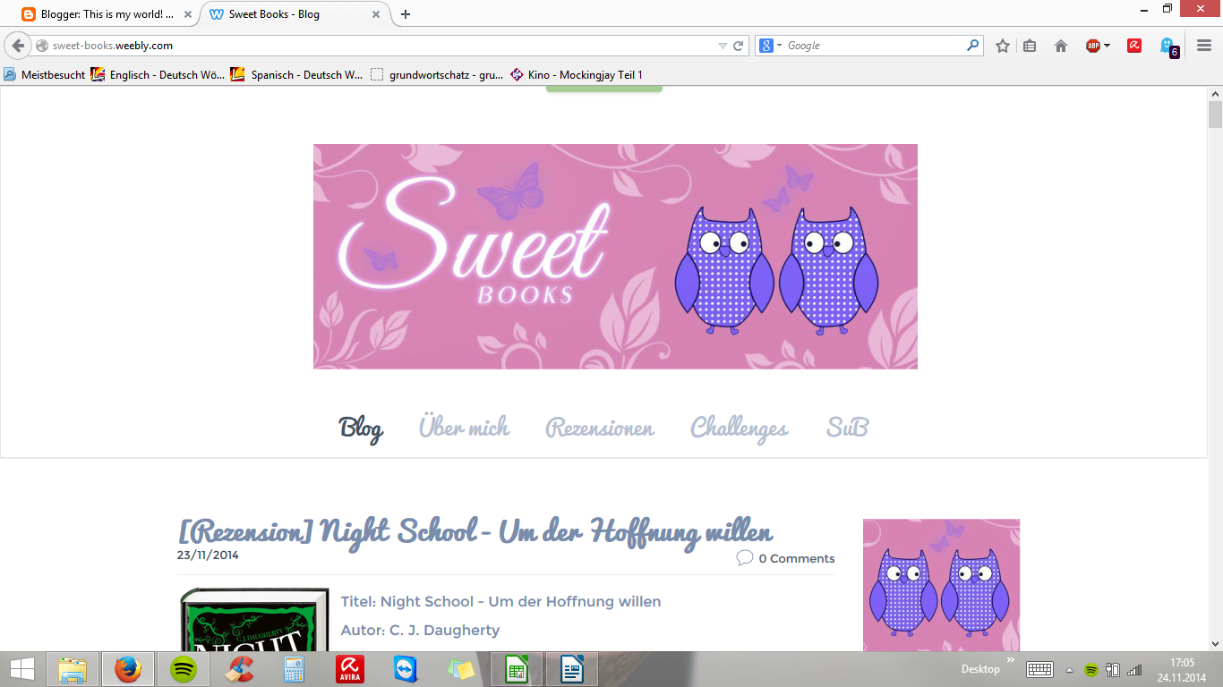
Task: Open CCleaner taskbar icon
Action: [238, 669]
